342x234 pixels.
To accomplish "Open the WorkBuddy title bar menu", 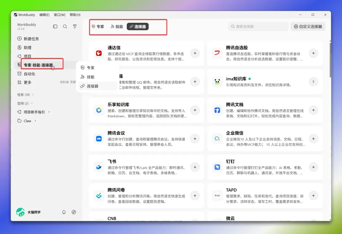I will (x=24, y=15).
